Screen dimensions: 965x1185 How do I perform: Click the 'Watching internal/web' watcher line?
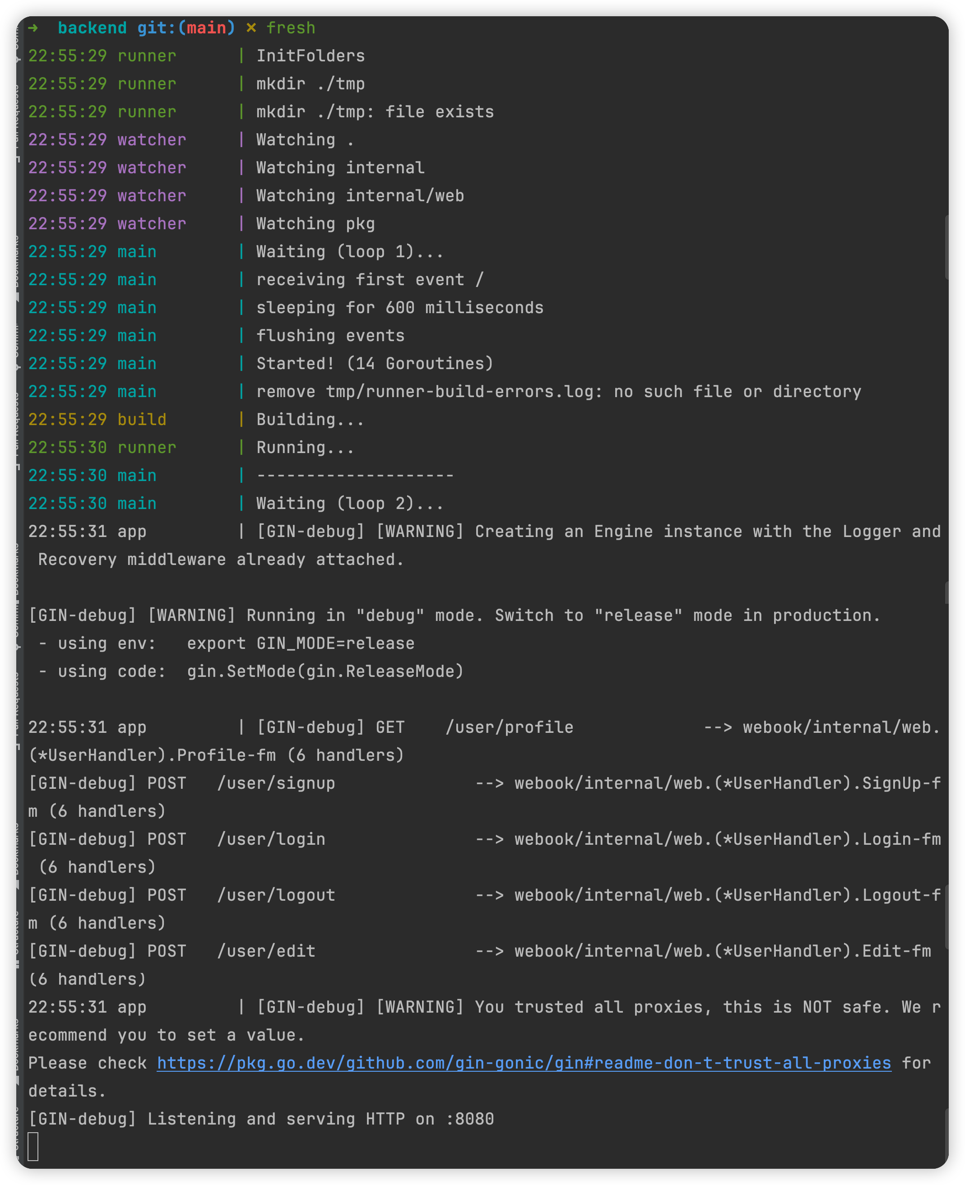[x=360, y=196]
